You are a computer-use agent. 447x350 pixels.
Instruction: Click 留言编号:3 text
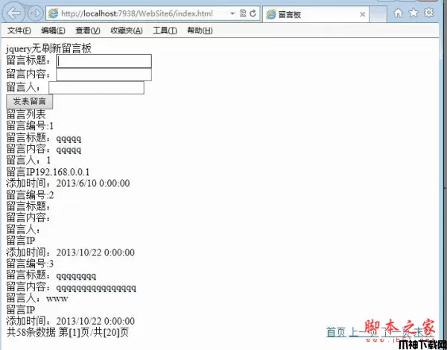pyautogui.click(x=30, y=264)
